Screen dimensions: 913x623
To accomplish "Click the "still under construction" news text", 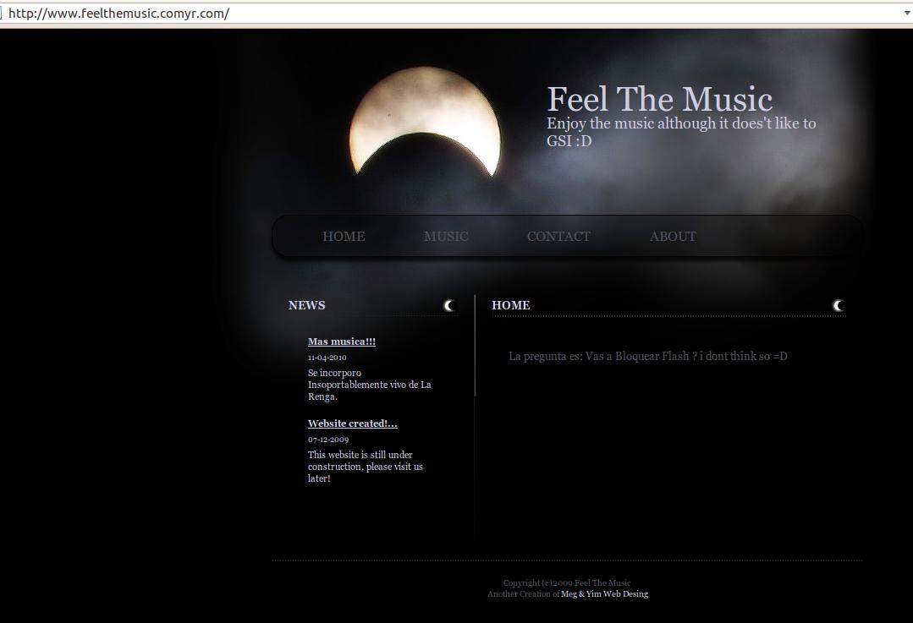I will [365, 467].
